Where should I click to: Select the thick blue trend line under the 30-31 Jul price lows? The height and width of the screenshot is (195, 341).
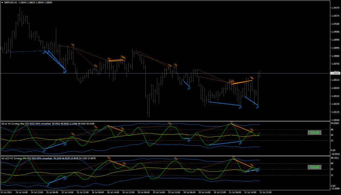coord(225,104)
